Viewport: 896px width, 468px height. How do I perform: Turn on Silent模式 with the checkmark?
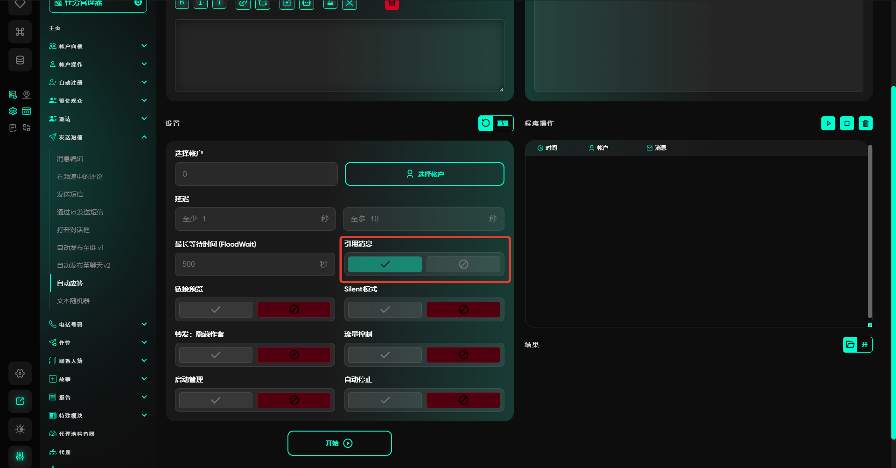coord(385,310)
